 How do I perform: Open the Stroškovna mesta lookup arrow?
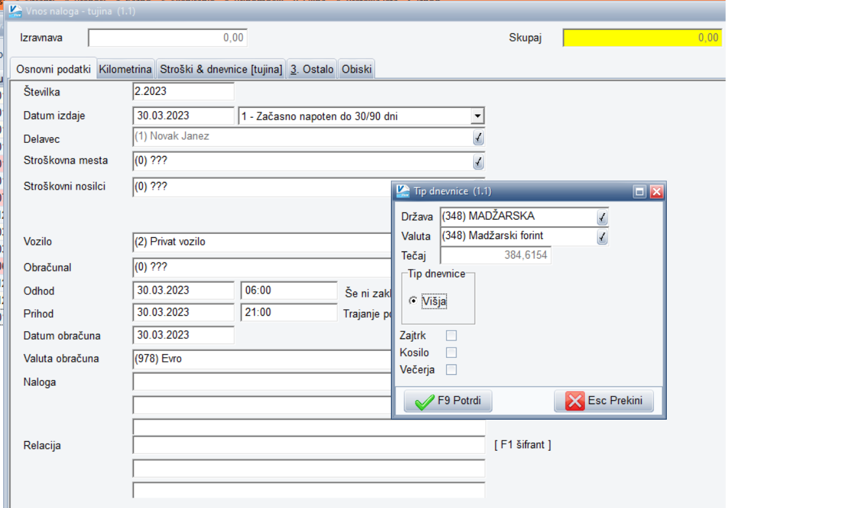479,162
